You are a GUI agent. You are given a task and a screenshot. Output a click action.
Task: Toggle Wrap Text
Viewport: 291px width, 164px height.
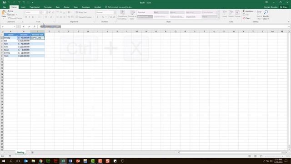81,12
